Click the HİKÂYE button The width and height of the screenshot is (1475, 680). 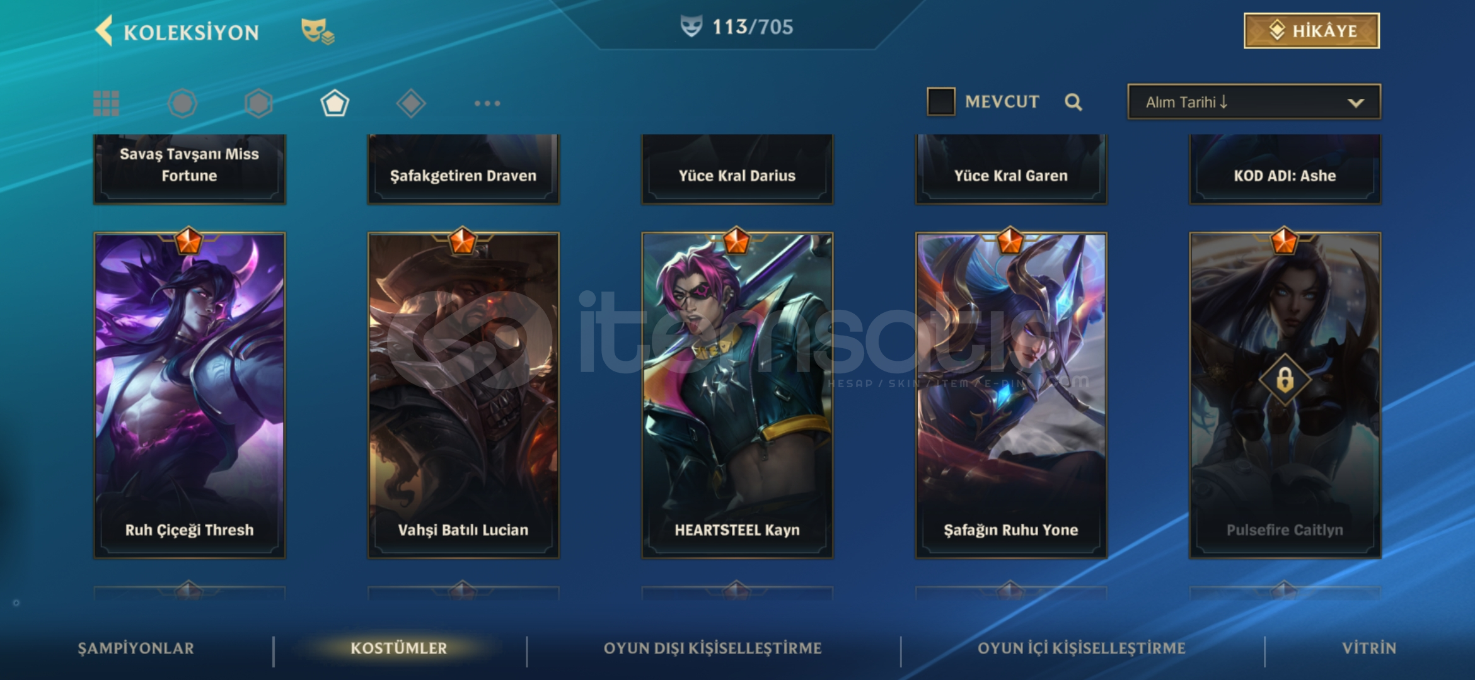point(1312,31)
